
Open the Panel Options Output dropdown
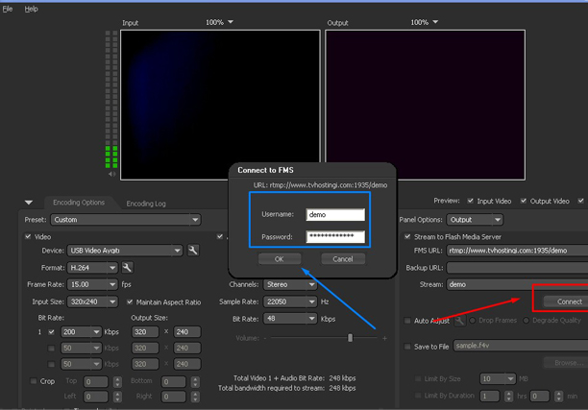click(475, 220)
